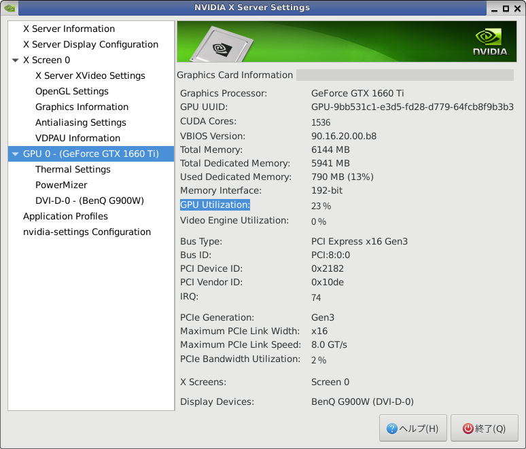Click Maximum PCIe Link Width x16
This screenshot has width=526, height=449.
coord(319,331)
